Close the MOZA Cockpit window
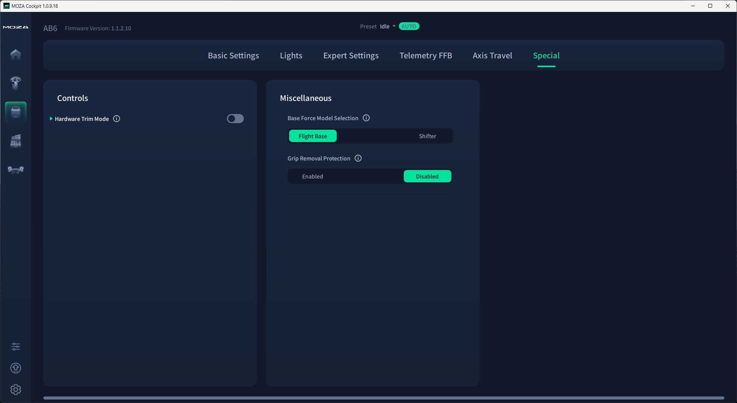Image resolution: width=737 pixels, height=403 pixels. click(x=727, y=6)
